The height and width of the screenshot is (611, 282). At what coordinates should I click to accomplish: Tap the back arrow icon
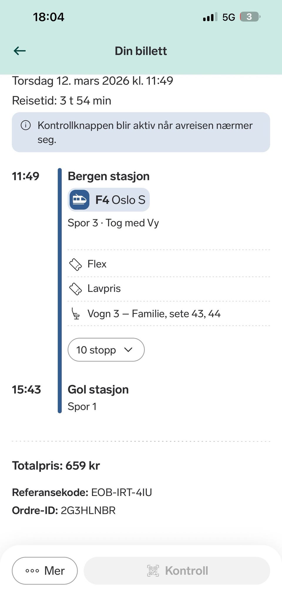tap(20, 51)
